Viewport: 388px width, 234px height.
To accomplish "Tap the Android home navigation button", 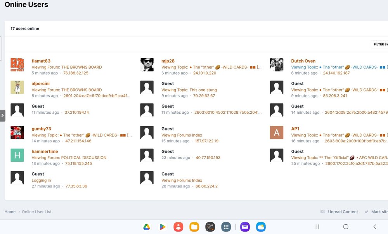I will tap(346, 227).
